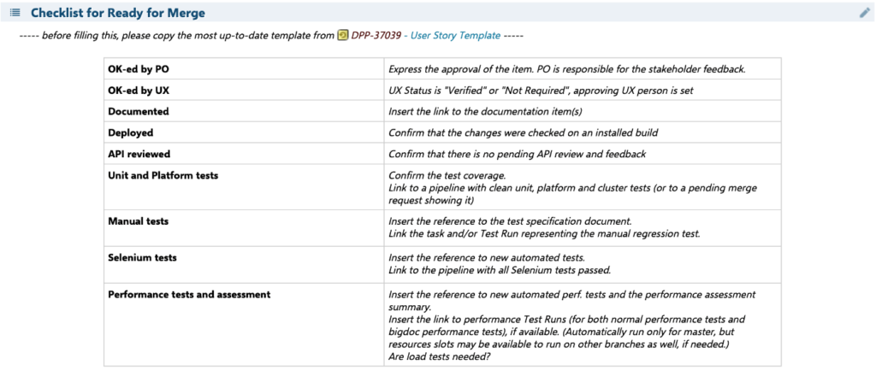876x370 pixels.
Task: Click the yellow work item icon before DPP-37039
Action: [x=343, y=36]
